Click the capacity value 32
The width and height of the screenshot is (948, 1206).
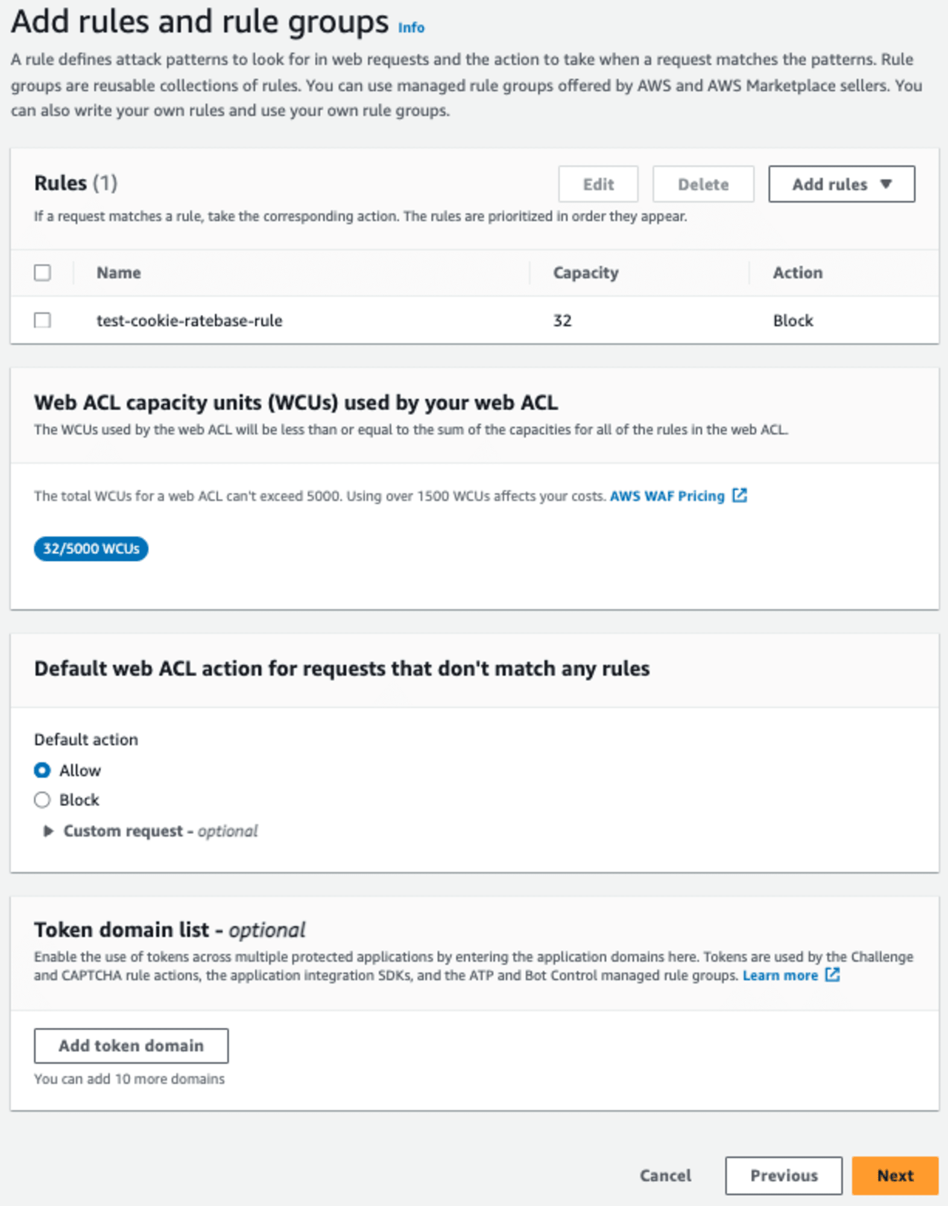pos(562,320)
